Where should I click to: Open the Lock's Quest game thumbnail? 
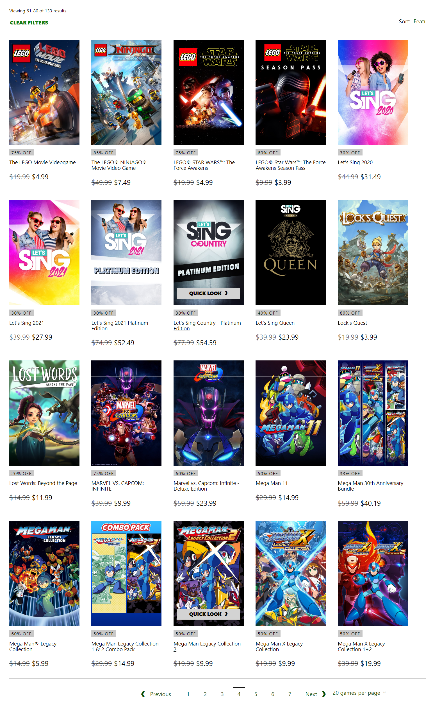click(373, 253)
